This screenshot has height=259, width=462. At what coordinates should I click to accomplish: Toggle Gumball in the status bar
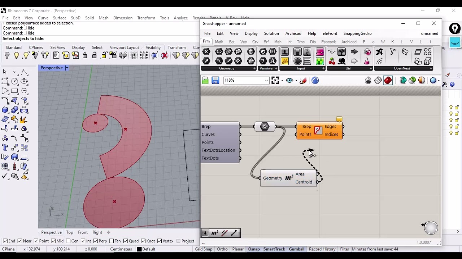click(x=296, y=249)
